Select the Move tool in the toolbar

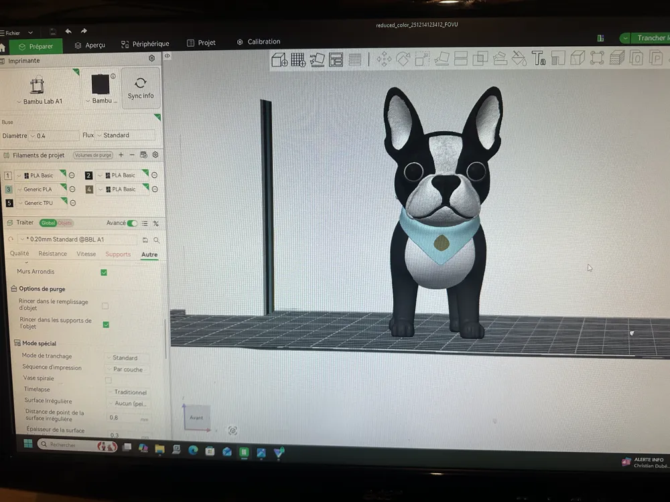385,59
